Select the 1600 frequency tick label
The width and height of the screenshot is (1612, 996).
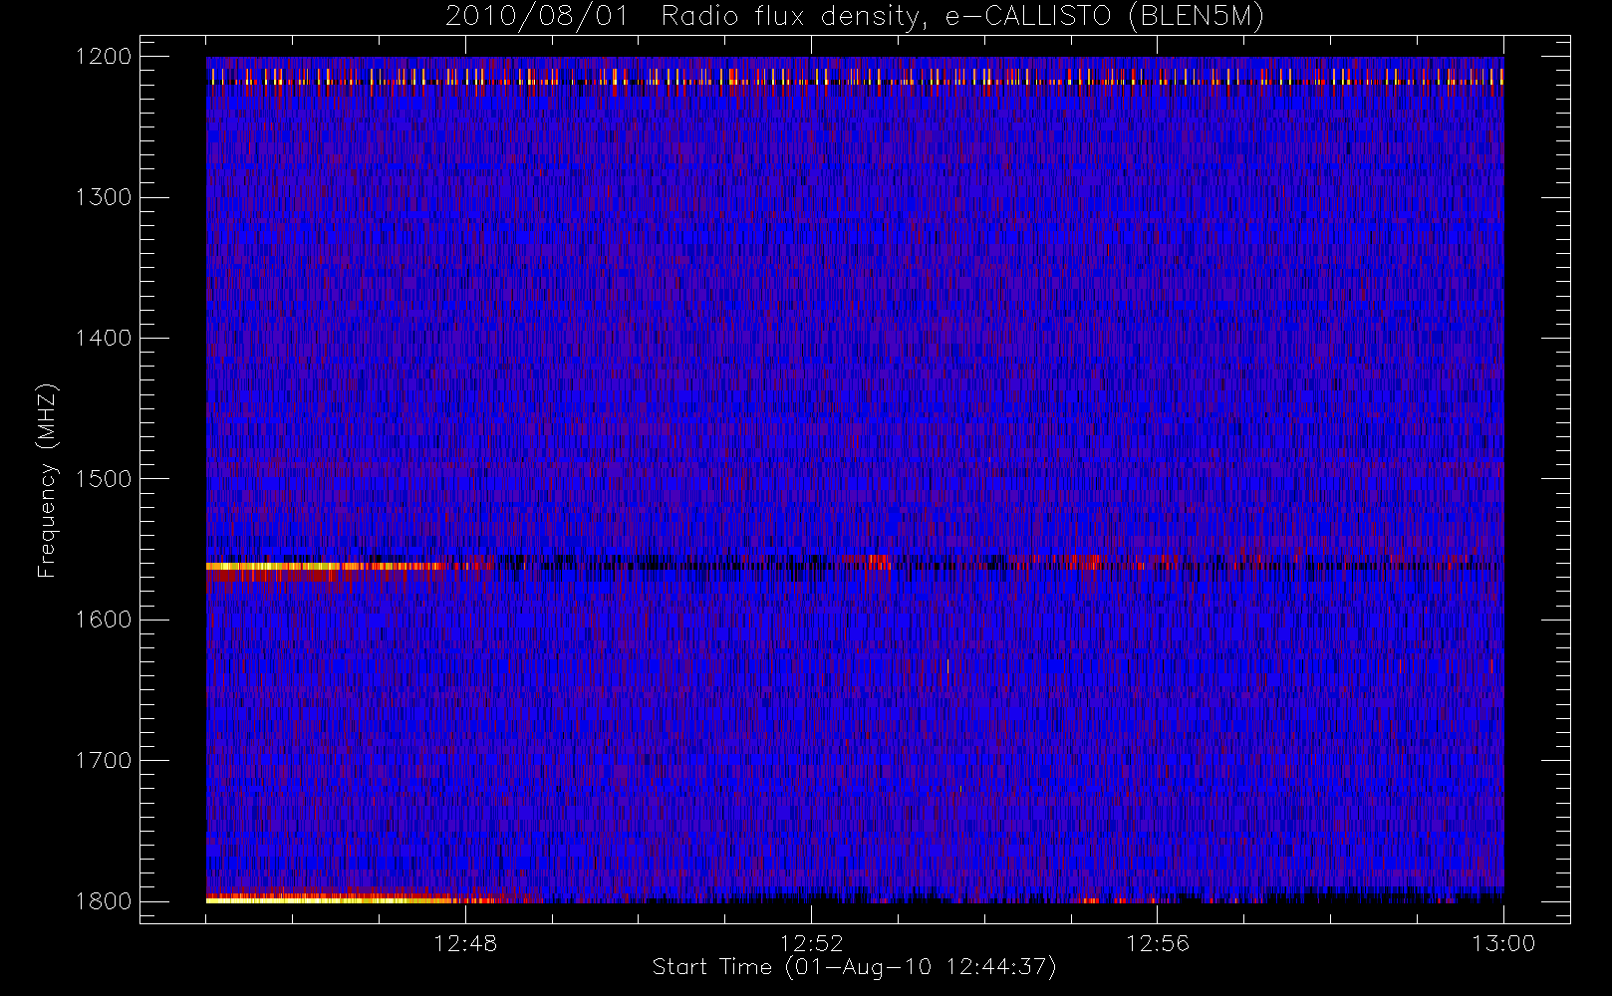pos(104,620)
